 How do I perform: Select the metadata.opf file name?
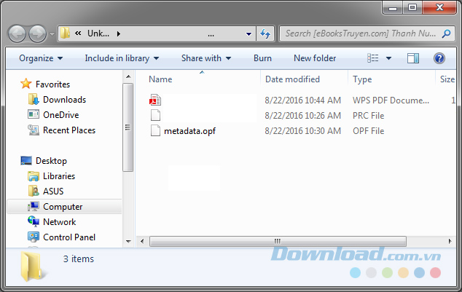click(189, 130)
